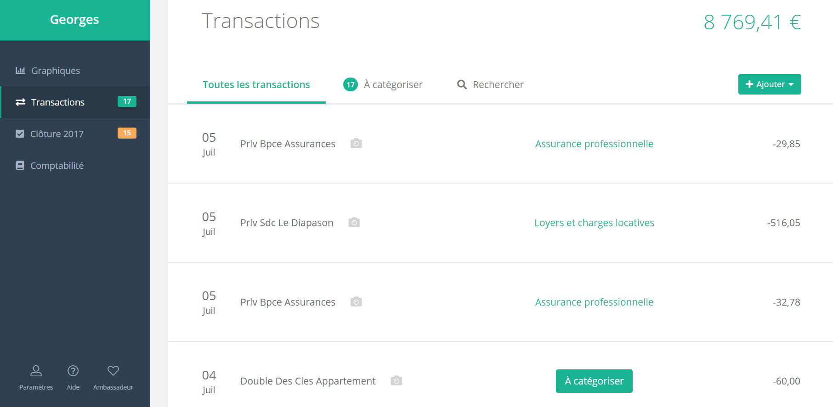Click the Paramètres label
Image resolution: width=833 pixels, height=407 pixels.
pos(36,387)
